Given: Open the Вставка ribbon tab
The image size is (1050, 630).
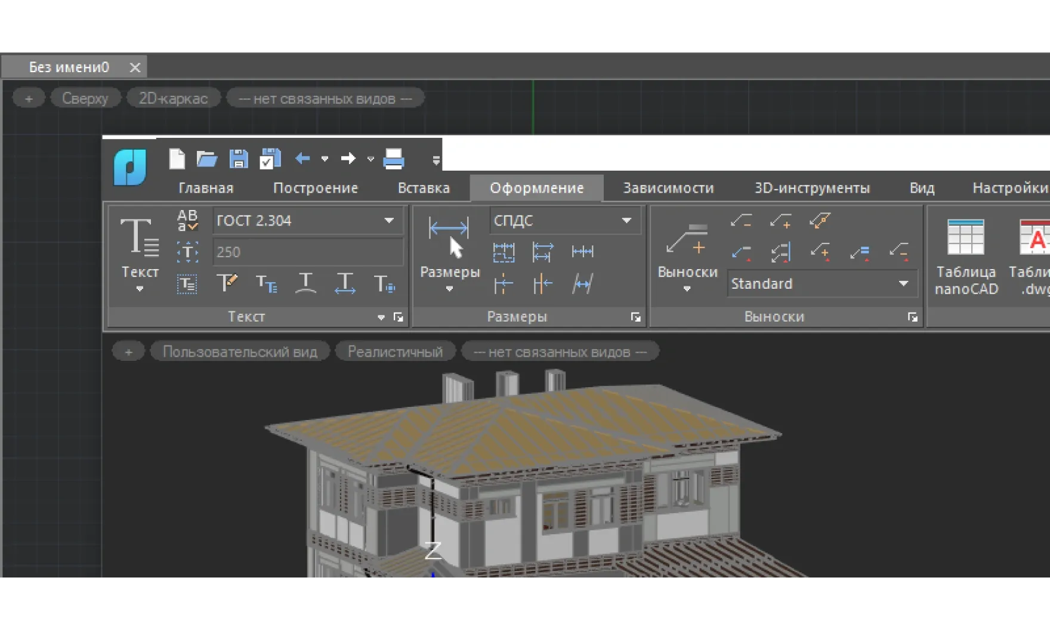Looking at the screenshot, I should [x=424, y=188].
